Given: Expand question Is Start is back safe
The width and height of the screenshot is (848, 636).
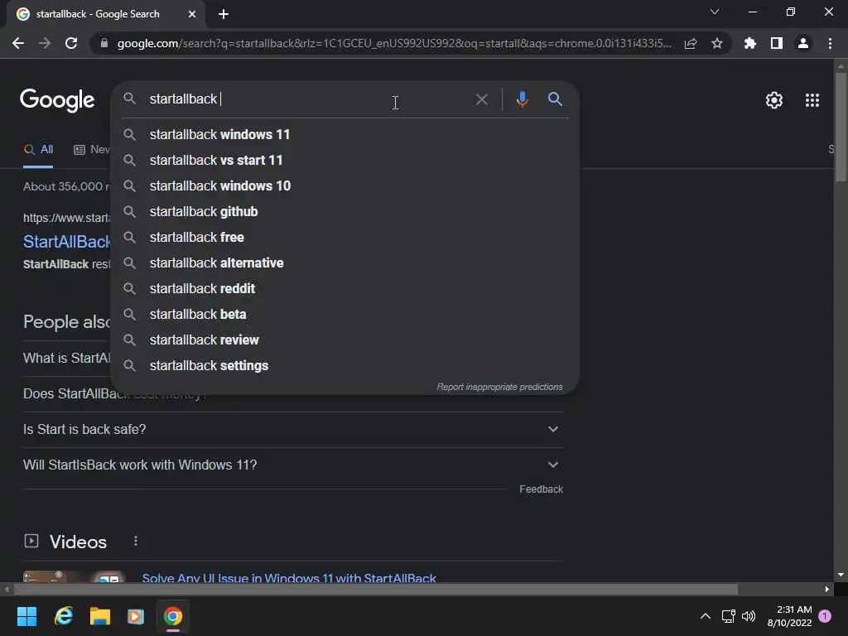Looking at the screenshot, I should point(292,430).
